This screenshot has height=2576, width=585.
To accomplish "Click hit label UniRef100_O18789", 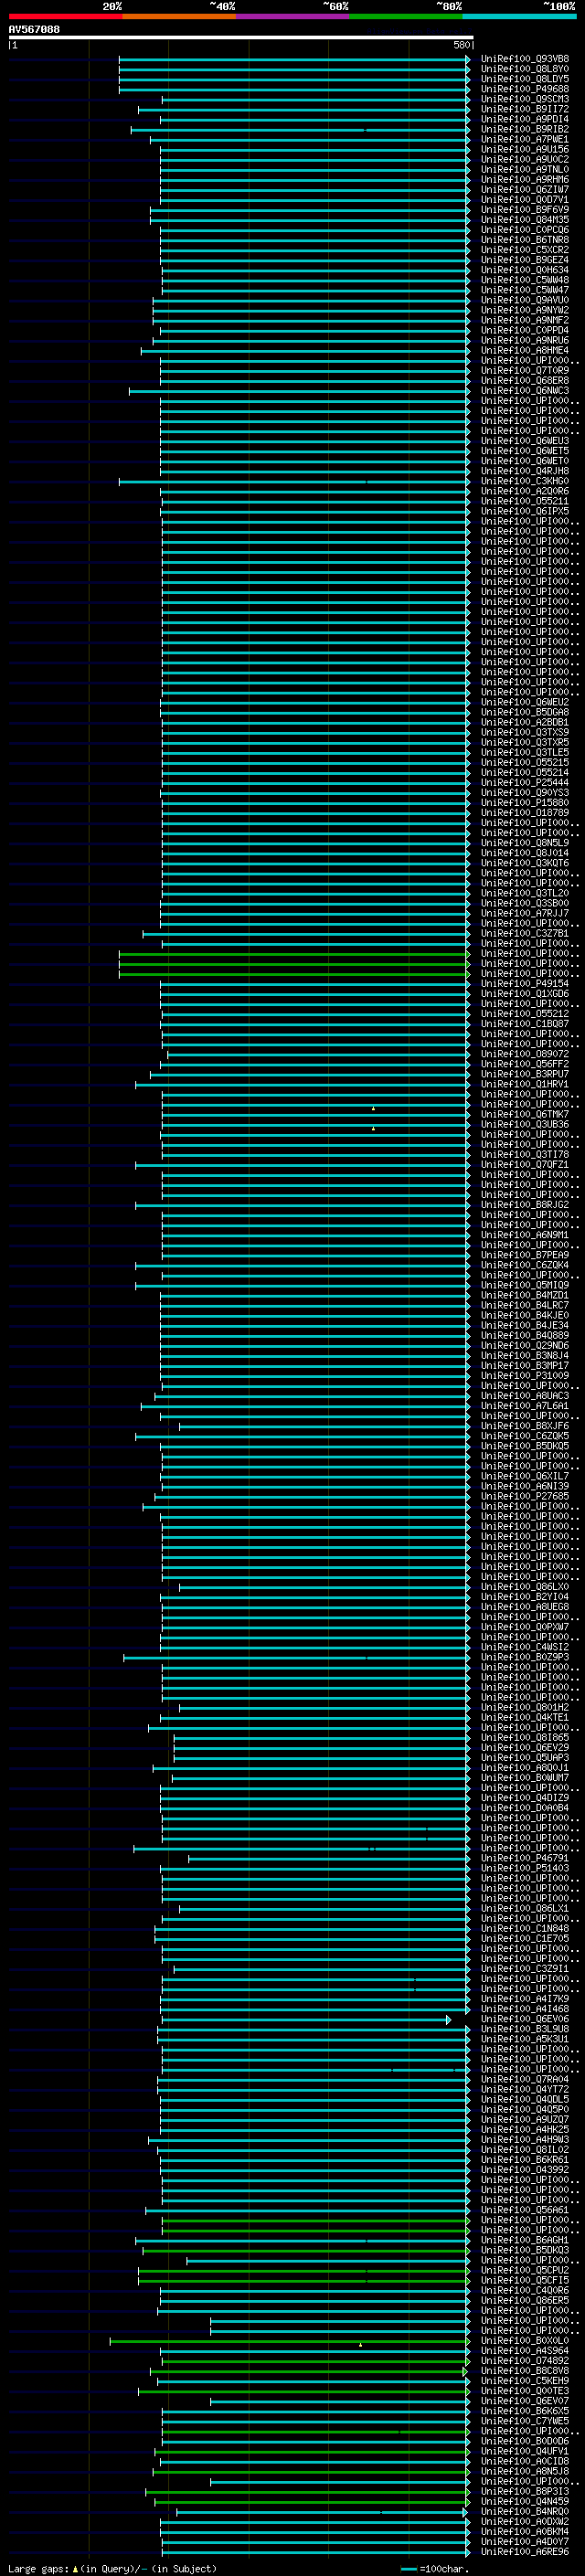I will [525, 813].
